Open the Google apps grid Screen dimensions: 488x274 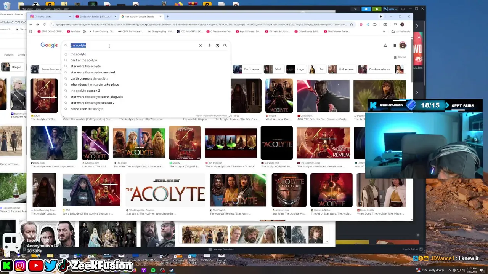click(394, 45)
